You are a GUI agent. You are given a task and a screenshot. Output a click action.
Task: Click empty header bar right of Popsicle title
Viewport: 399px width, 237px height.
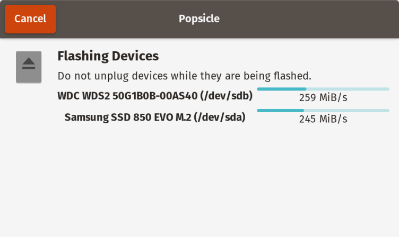(308, 19)
